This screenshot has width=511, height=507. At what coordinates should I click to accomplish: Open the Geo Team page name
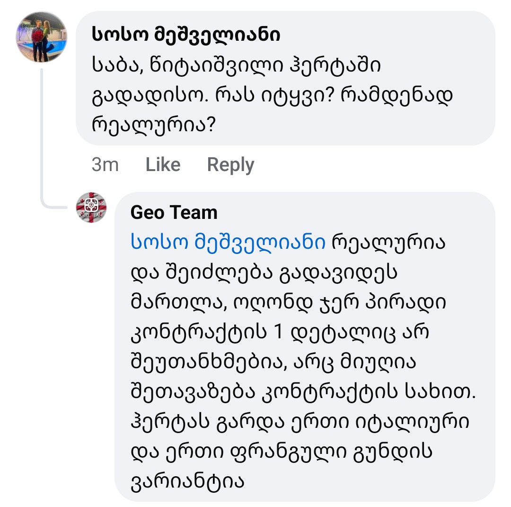coord(174,212)
